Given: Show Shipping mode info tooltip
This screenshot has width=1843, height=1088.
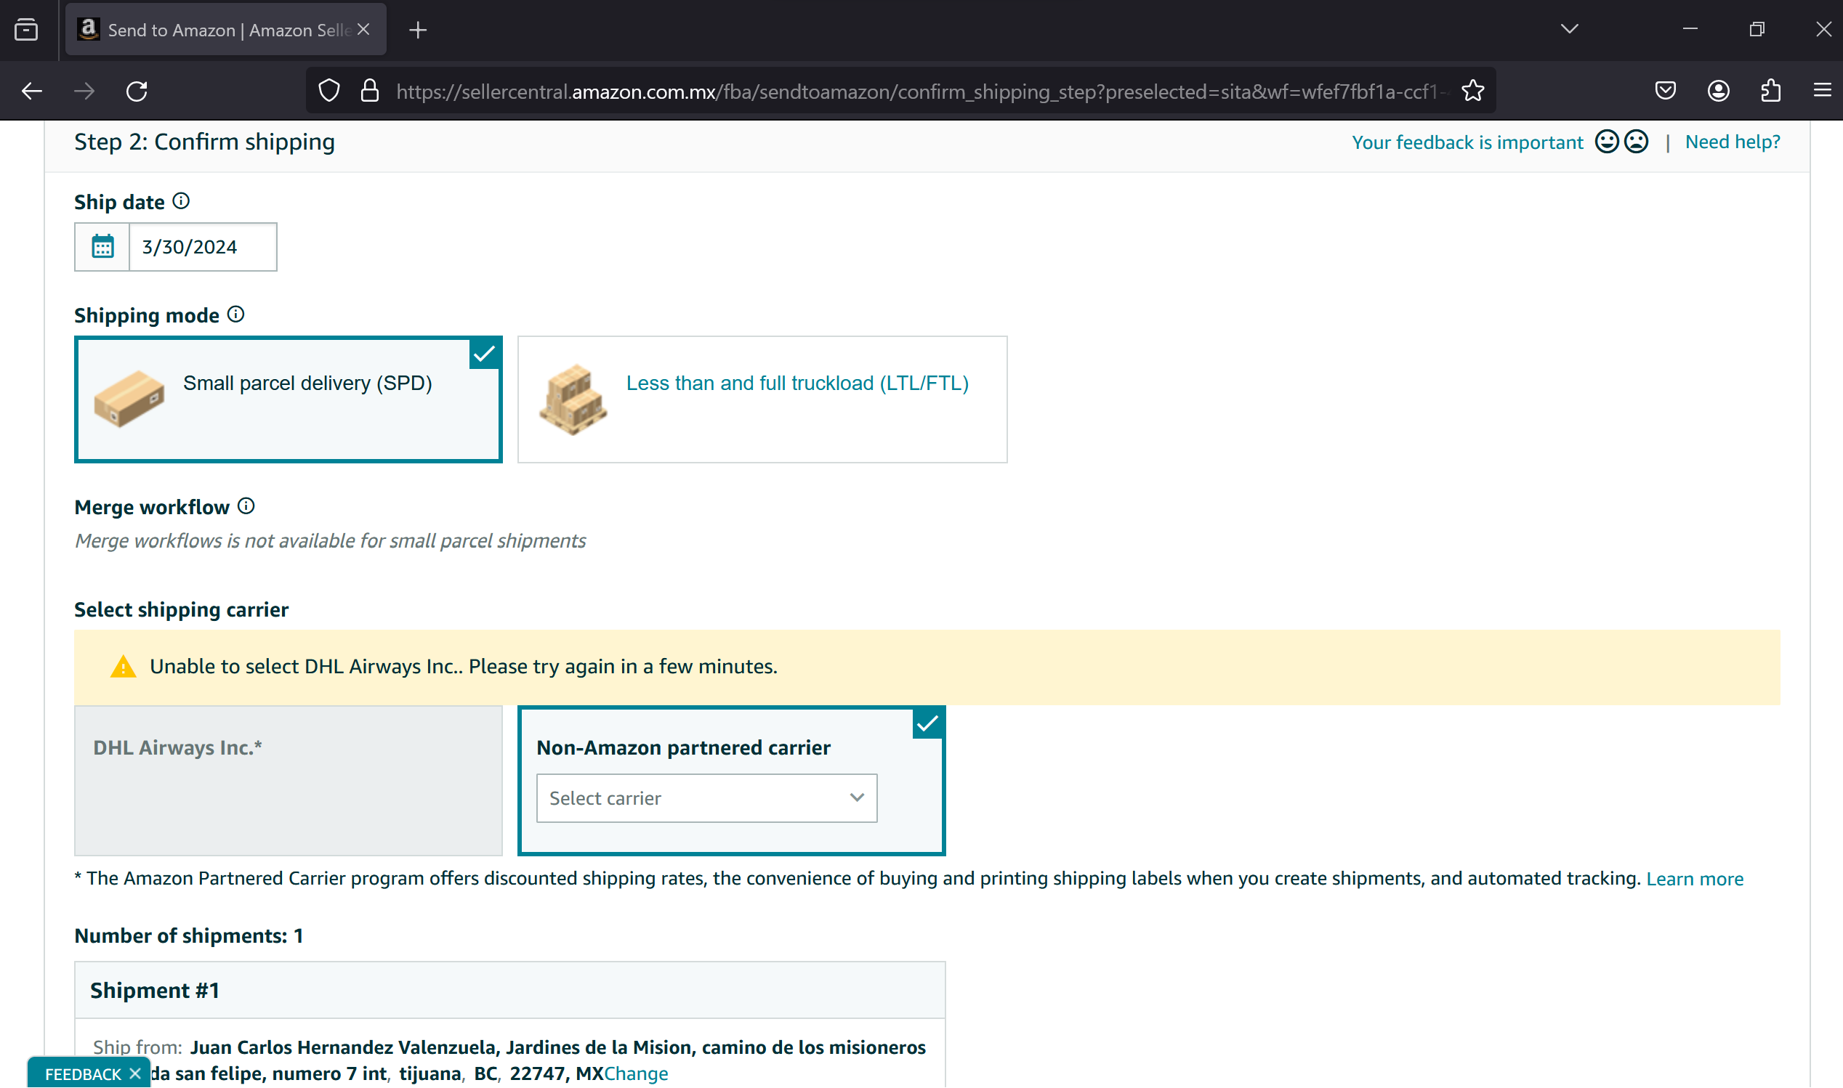Looking at the screenshot, I should pos(235,314).
